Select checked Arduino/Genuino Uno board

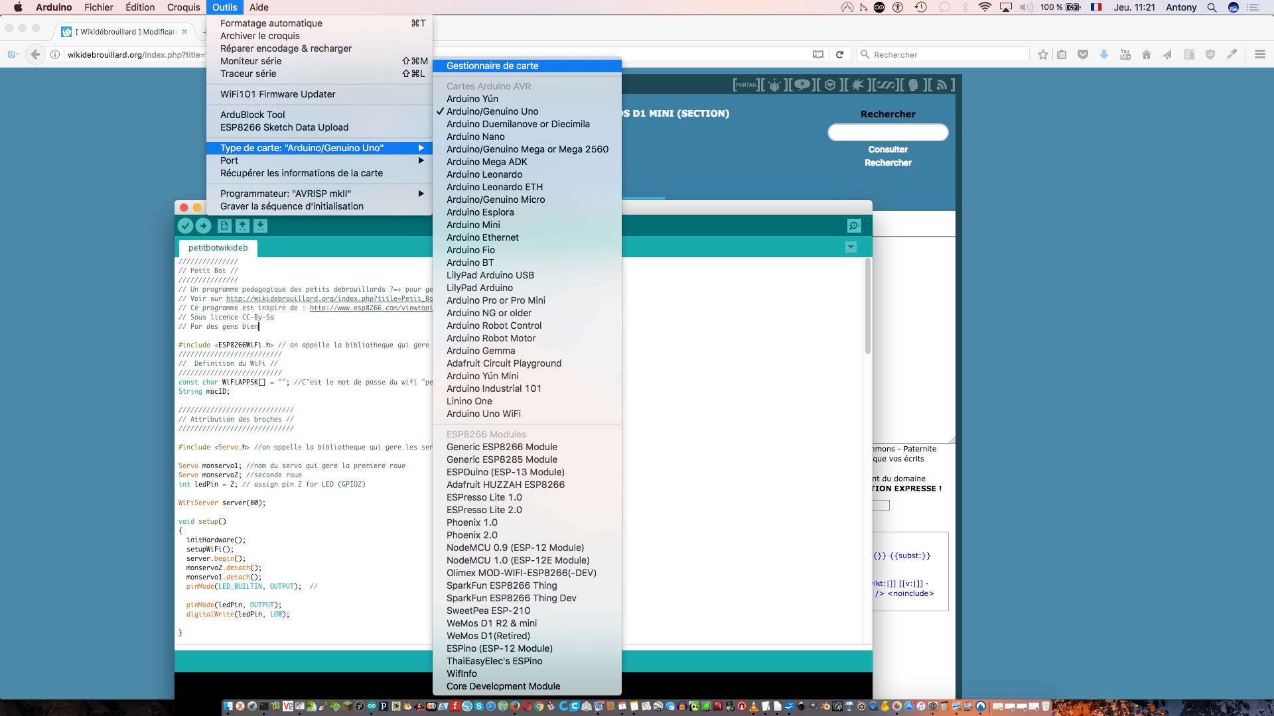click(492, 111)
